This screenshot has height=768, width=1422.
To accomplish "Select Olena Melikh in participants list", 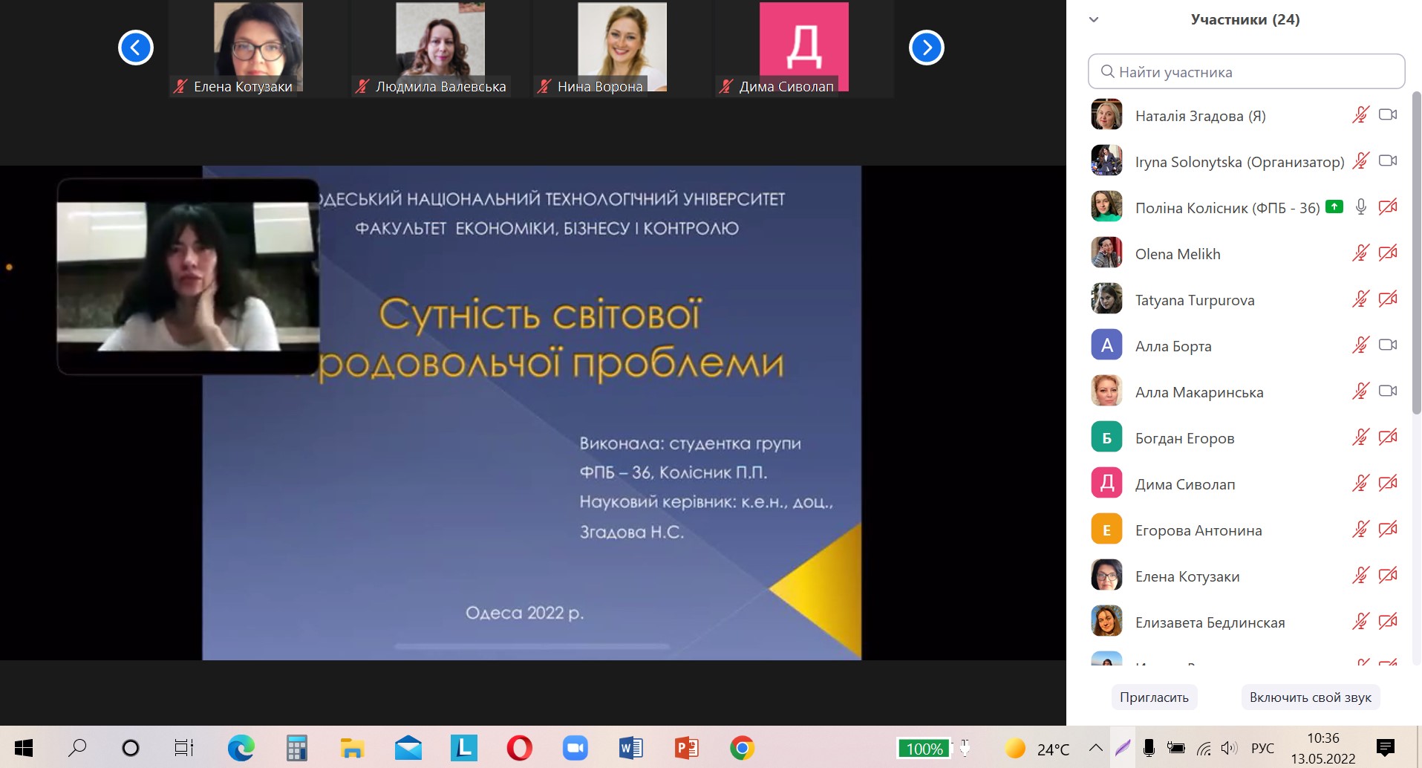I will point(1178,254).
